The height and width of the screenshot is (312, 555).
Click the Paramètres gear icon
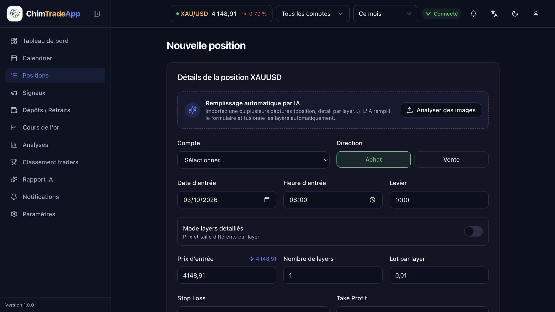click(x=14, y=214)
